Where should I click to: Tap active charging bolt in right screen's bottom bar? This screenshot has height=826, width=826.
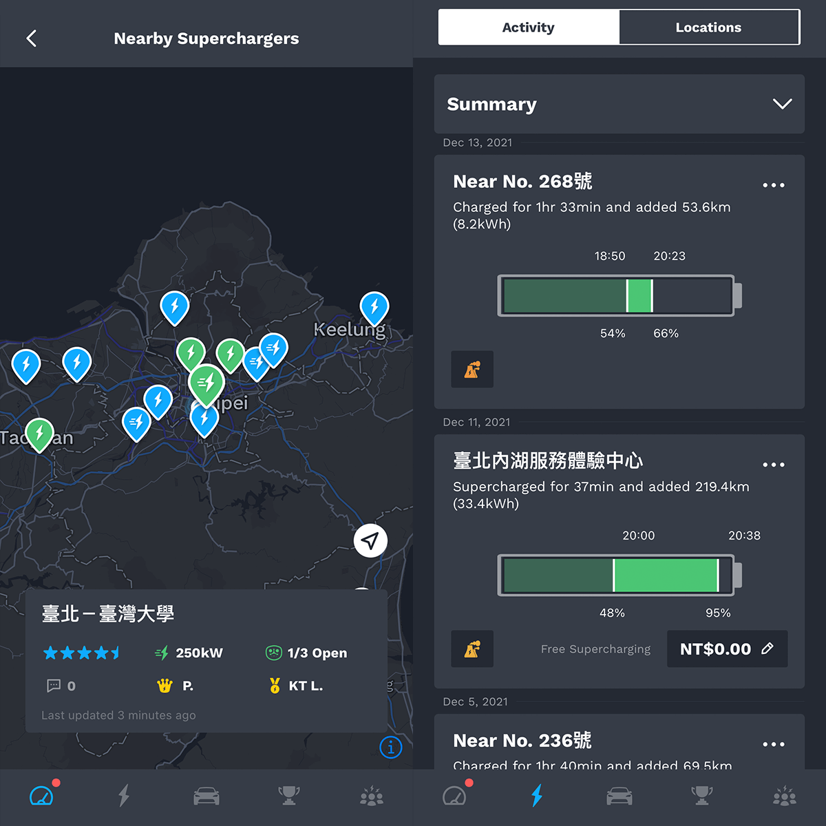point(537,796)
